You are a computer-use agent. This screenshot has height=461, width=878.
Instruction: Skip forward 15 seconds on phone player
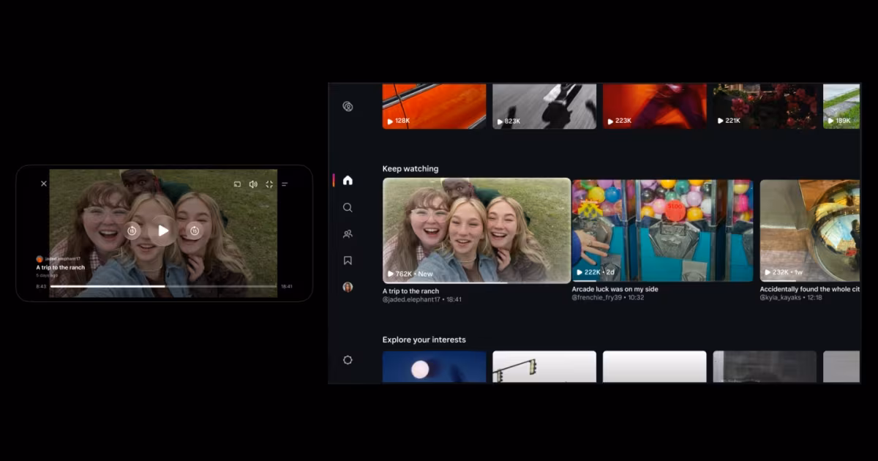[194, 230]
